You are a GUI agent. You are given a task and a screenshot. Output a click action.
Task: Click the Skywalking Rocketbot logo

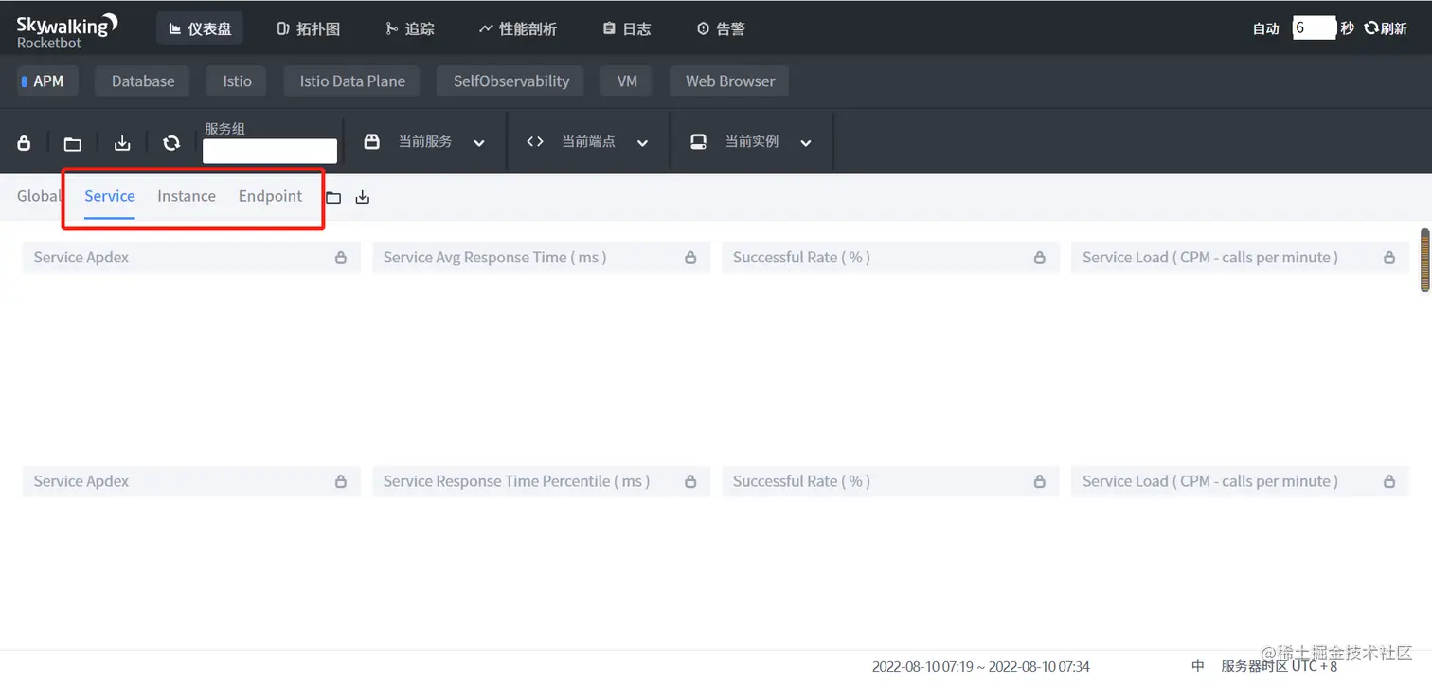click(x=67, y=29)
